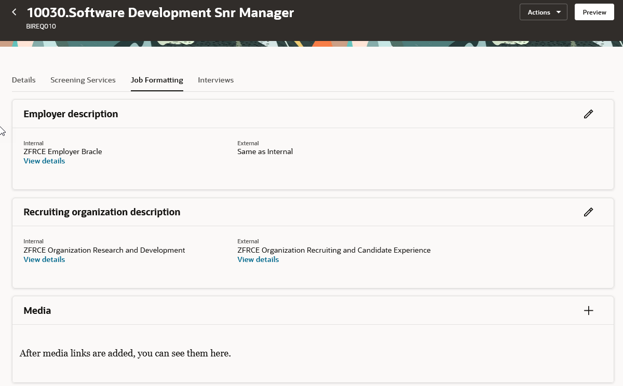This screenshot has height=386, width=623.
Task: Click the Media section heading
Action: [x=37, y=311]
